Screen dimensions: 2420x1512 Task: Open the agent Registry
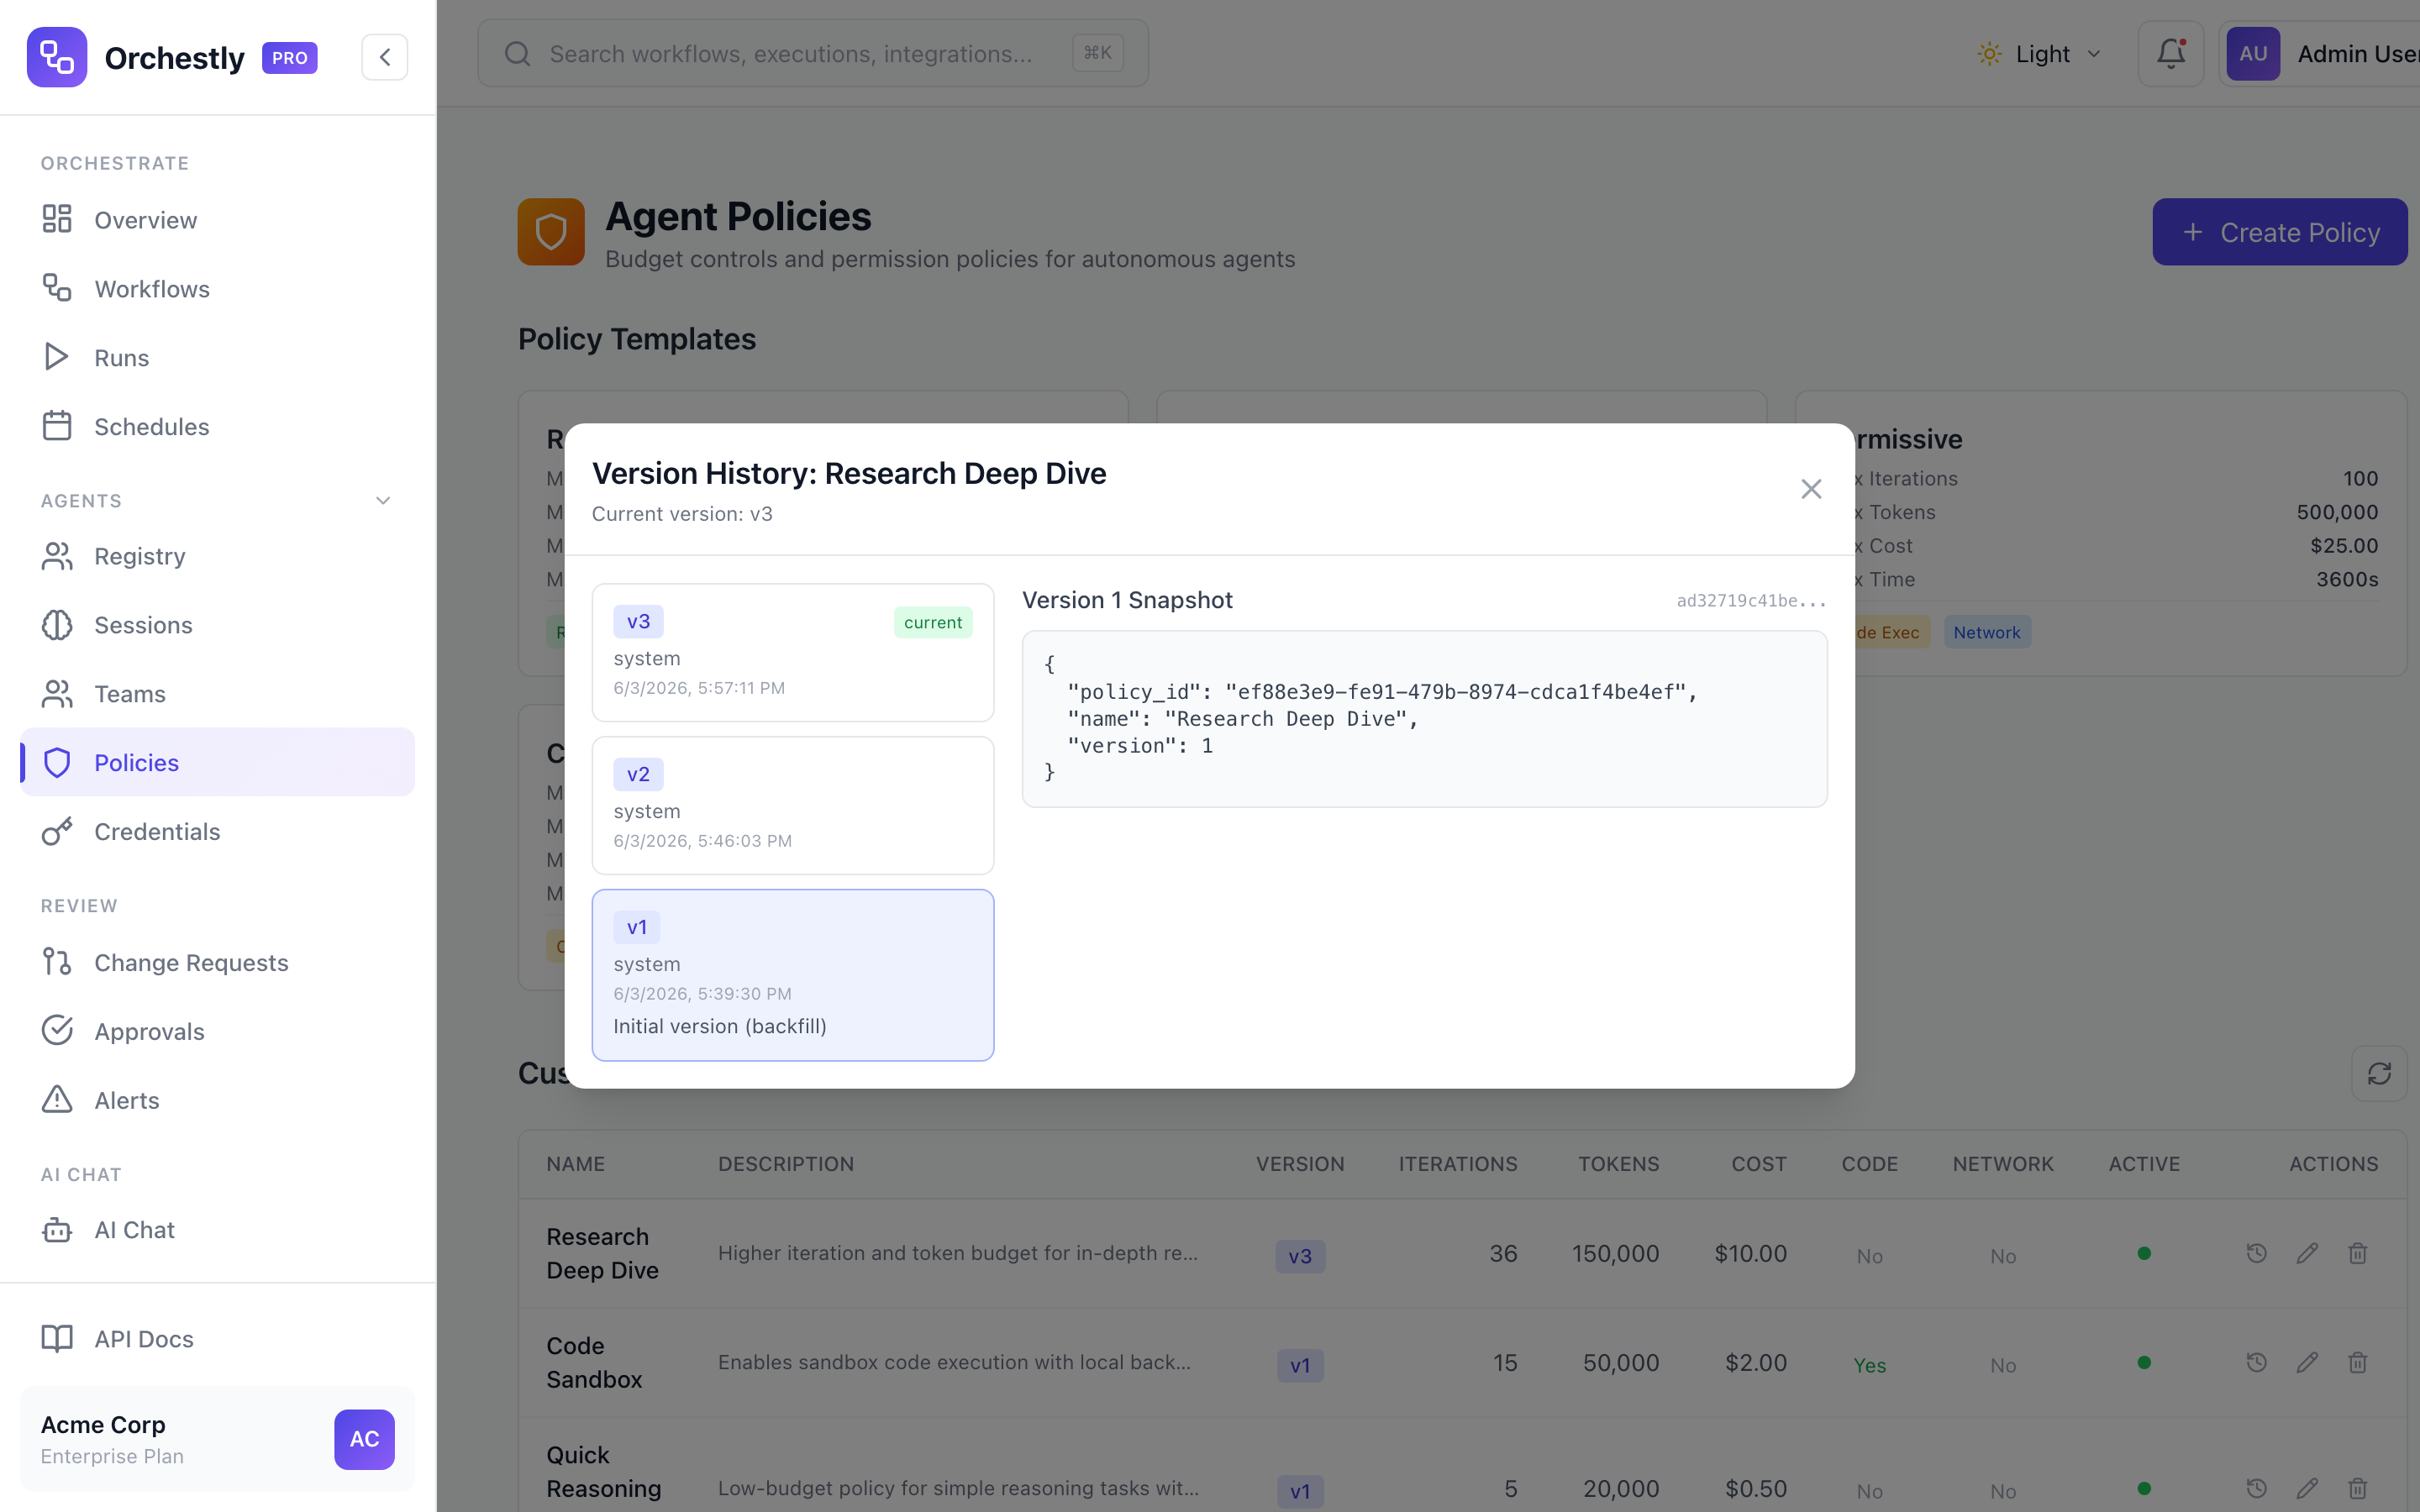(x=217, y=555)
